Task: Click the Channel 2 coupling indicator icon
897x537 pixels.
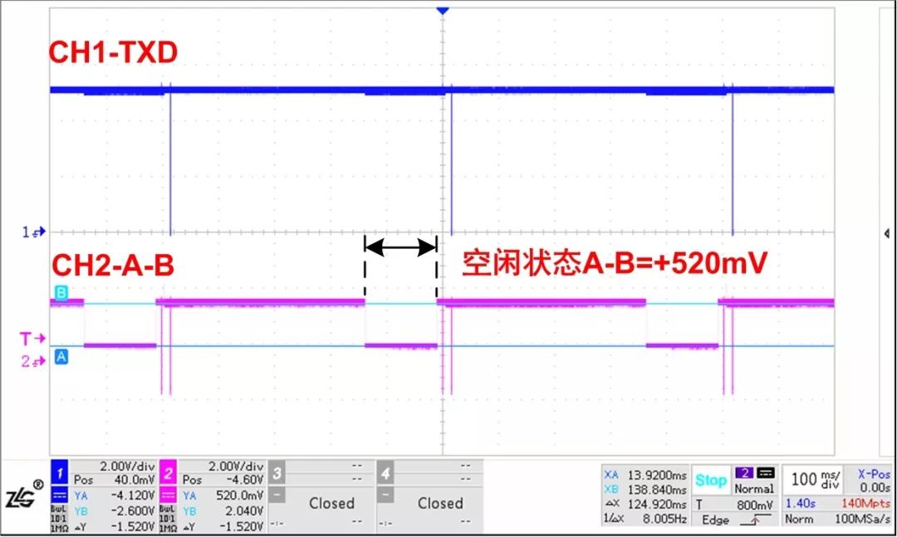Action: coord(169,493)
